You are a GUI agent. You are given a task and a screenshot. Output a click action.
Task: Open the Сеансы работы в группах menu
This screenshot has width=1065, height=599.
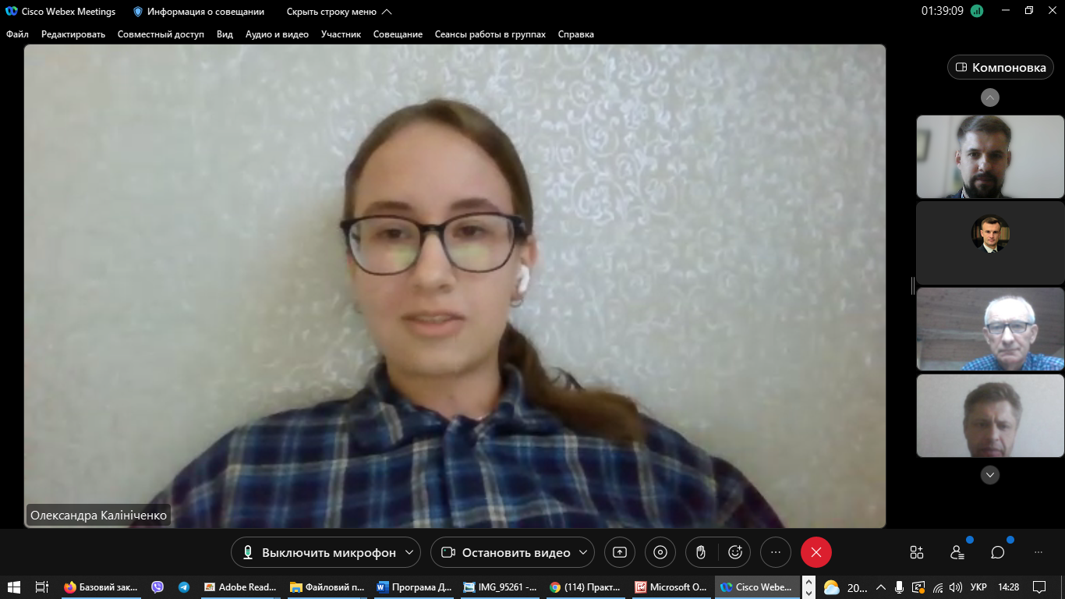pos(490,34)
